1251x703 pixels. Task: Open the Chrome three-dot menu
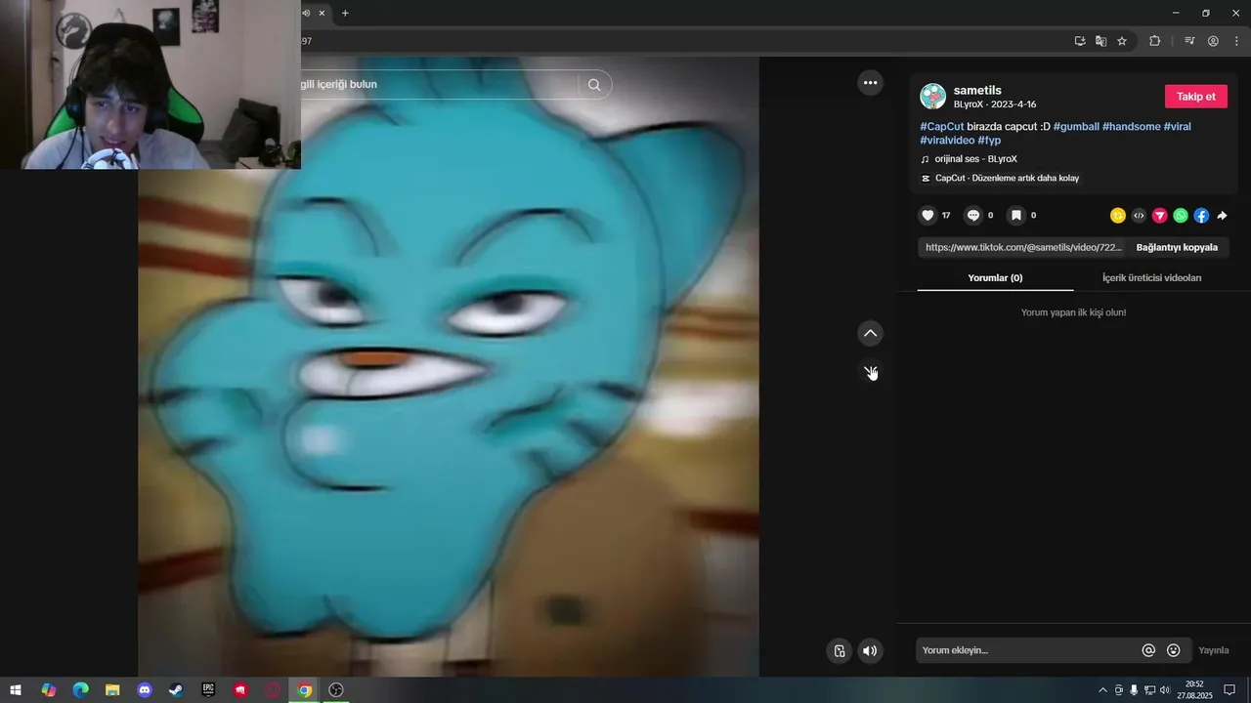click(1236, 41)
